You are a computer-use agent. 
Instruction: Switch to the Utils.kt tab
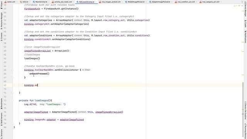point(25,2)
